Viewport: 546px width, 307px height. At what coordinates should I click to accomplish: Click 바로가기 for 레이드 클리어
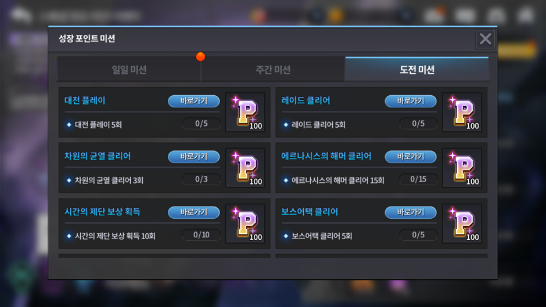click(411, 101)
